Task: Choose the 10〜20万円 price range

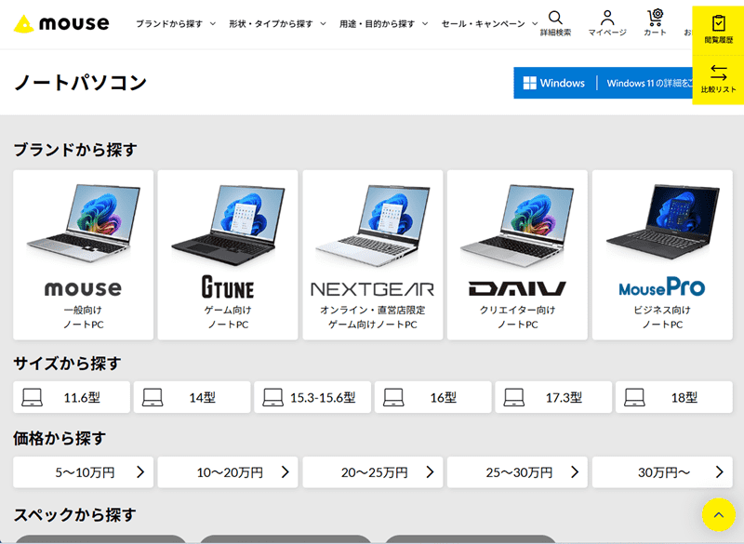Action: (x=228, y=472)
